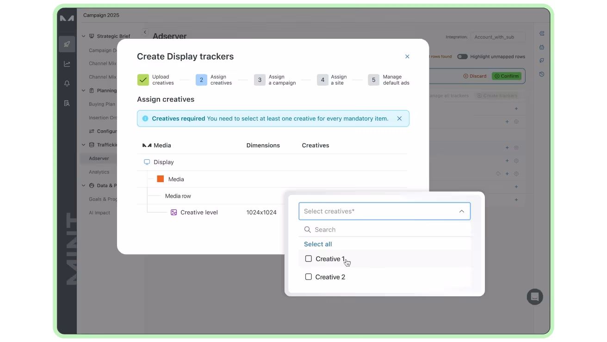Click the history clock icon on right panel
This screenshot has width=607, height=342.
pyautogui.click(x=542, y=74)
